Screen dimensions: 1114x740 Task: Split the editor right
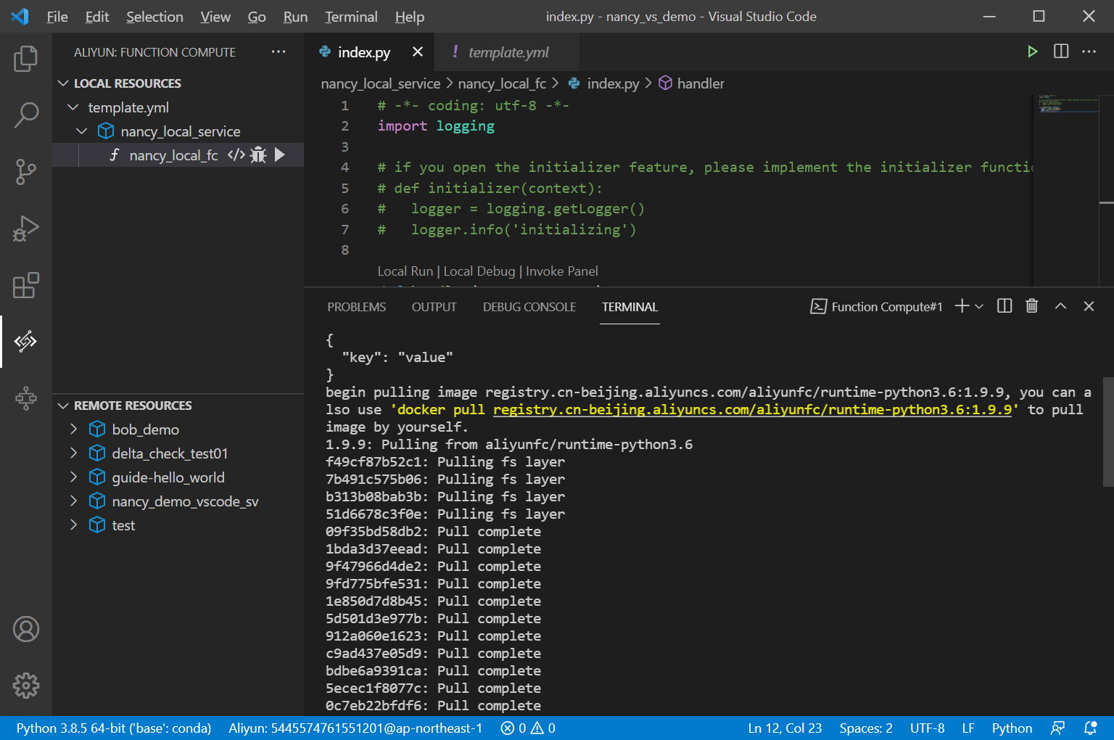[x=1061, y=52]
